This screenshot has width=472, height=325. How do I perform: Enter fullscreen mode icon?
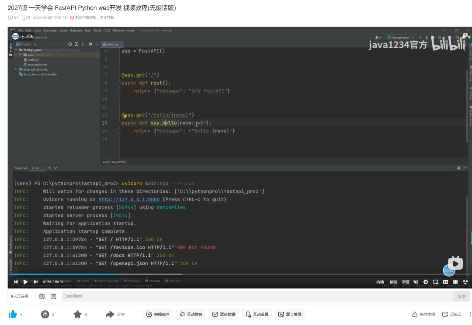coord(465,282)
